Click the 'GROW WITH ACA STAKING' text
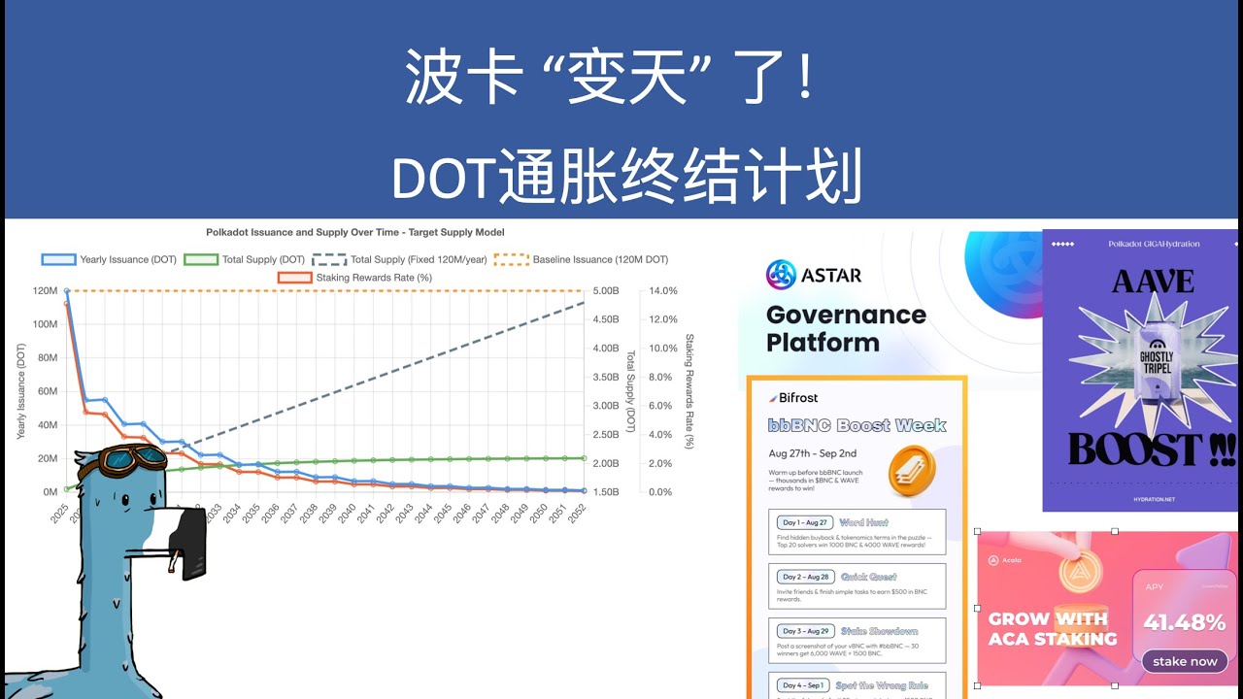Viewport: 1243px width, 699px height. tap(1053, 629)
